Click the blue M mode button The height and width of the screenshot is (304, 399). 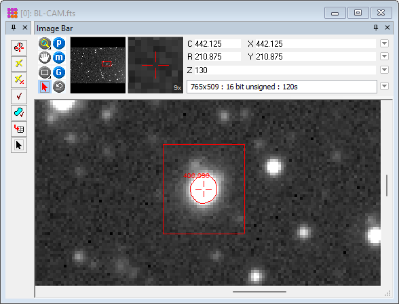[x=59, y=58]
